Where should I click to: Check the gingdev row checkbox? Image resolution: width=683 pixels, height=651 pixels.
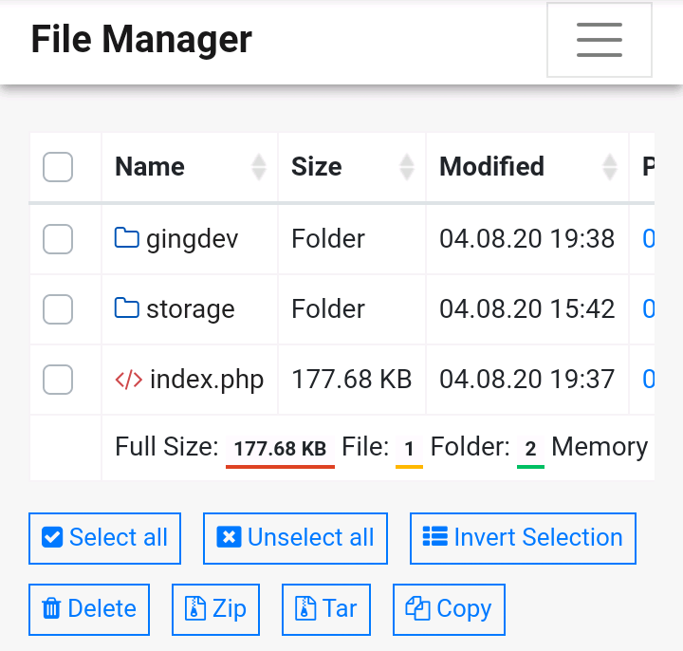point(58,239)
